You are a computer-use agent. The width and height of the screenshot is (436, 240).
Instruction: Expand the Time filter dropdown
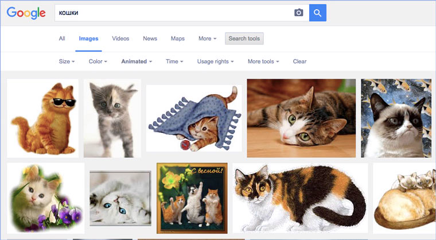pyautogui.click(x=174, y=61)
